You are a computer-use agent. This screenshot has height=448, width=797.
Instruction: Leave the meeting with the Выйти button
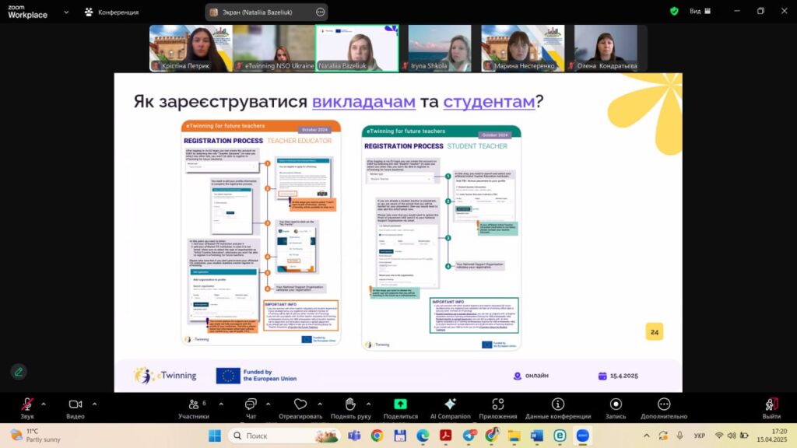coord(771,404)
